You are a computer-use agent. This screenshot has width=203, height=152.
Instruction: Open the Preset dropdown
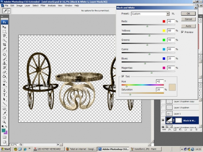(150, 14)
